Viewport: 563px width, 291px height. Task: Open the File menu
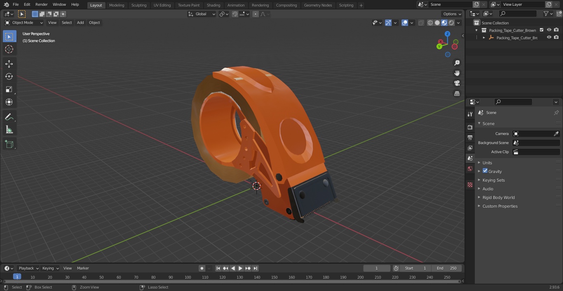coord(16,5)
